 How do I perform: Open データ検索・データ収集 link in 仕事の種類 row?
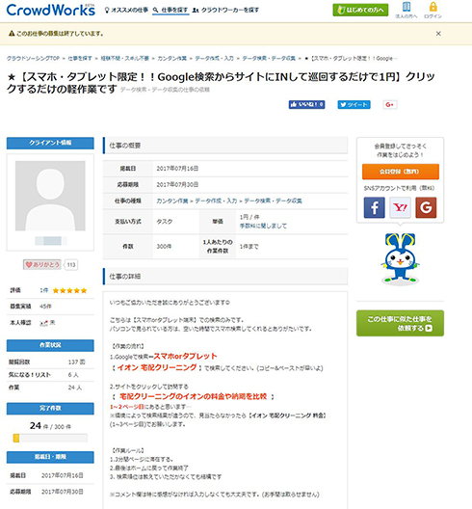273,201
